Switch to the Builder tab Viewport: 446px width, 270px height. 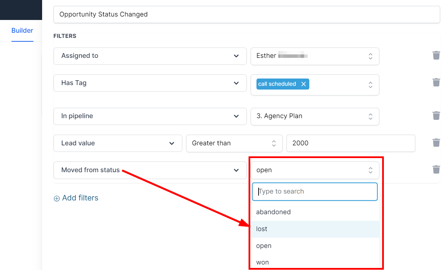22,31
